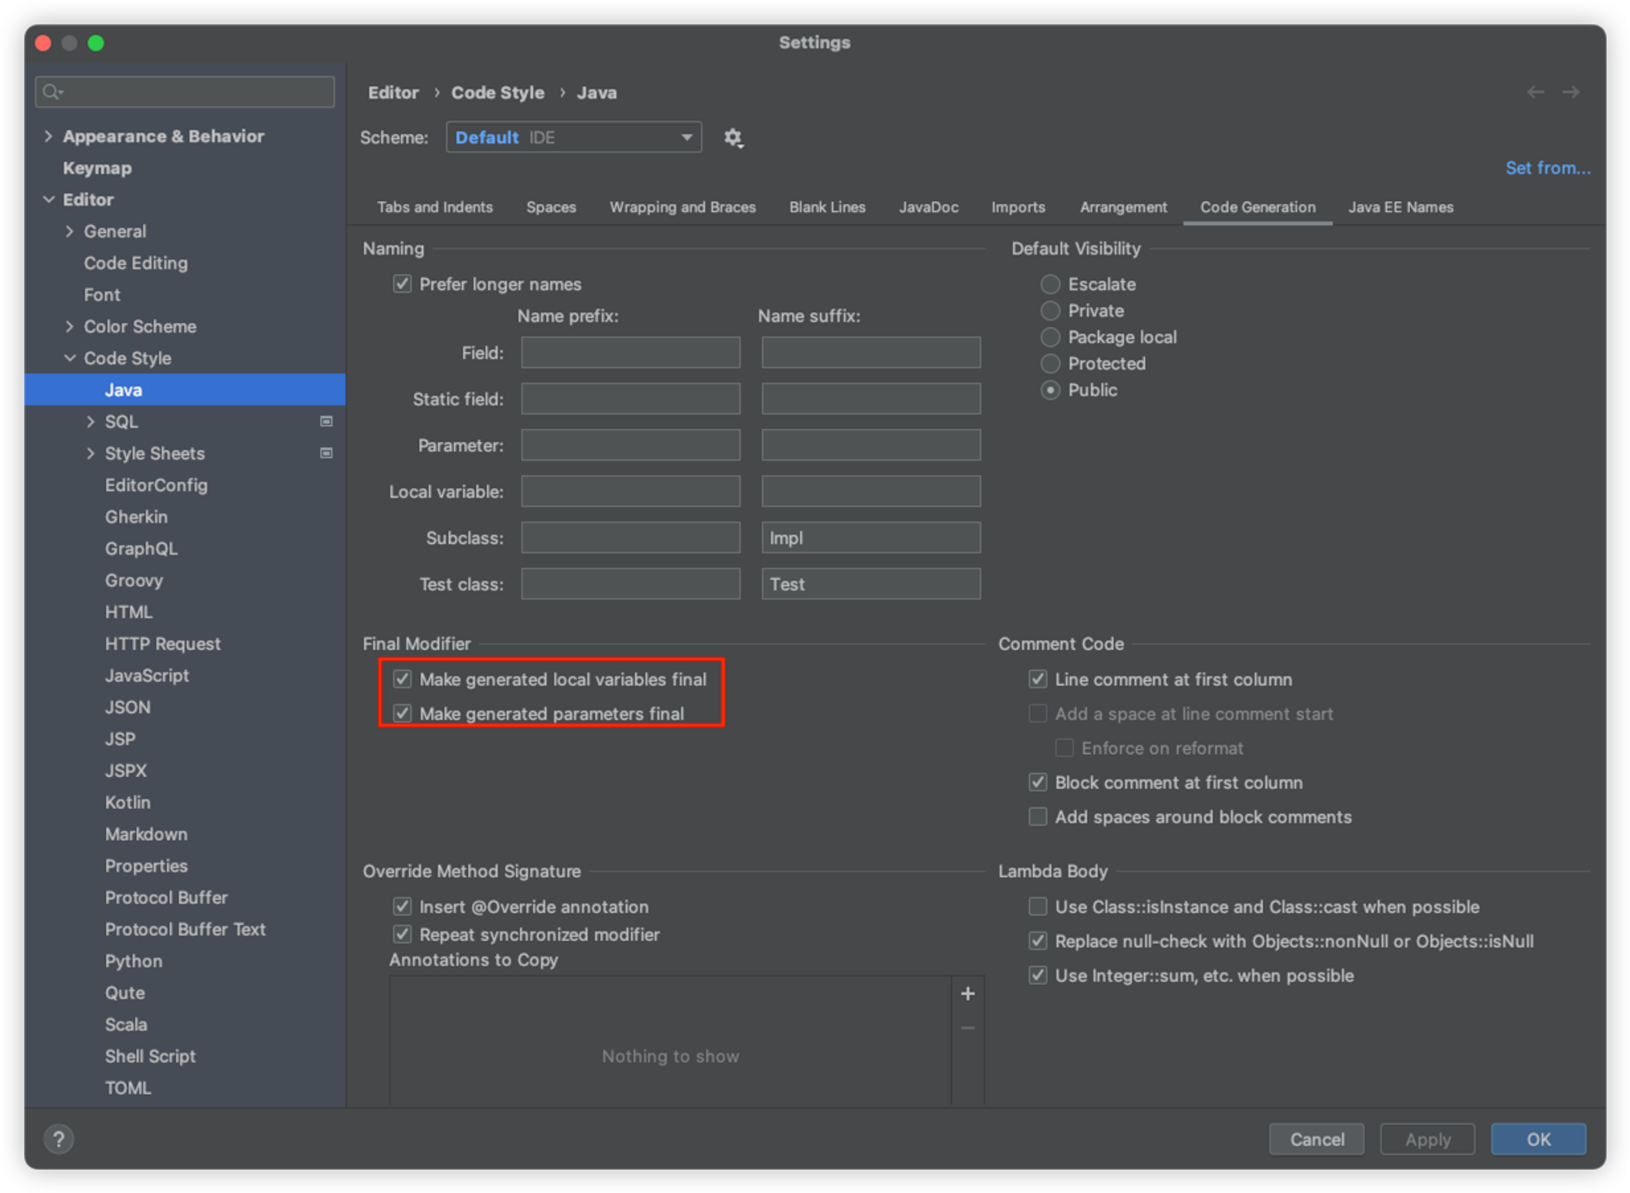1630x1193 pixels.
Task: Toggle Prefer longer names checkbox
Action: (402, 284)
